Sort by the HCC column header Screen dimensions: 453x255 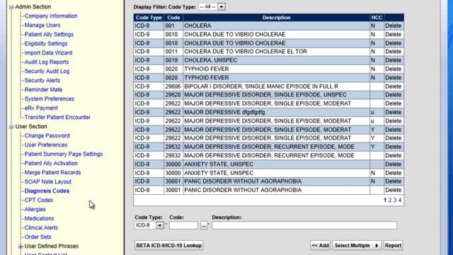(377, 18)
